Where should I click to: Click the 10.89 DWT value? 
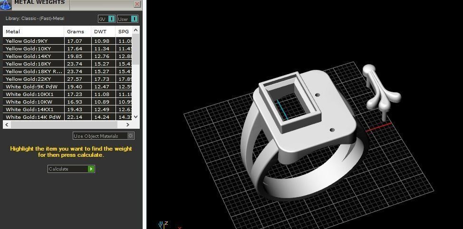(x=102, y=102)
